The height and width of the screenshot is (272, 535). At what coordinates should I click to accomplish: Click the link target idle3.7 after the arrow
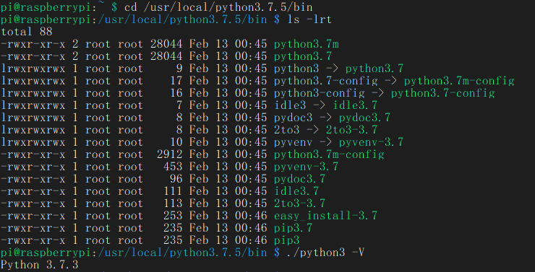pyautogui.click(x=355, y=105)
